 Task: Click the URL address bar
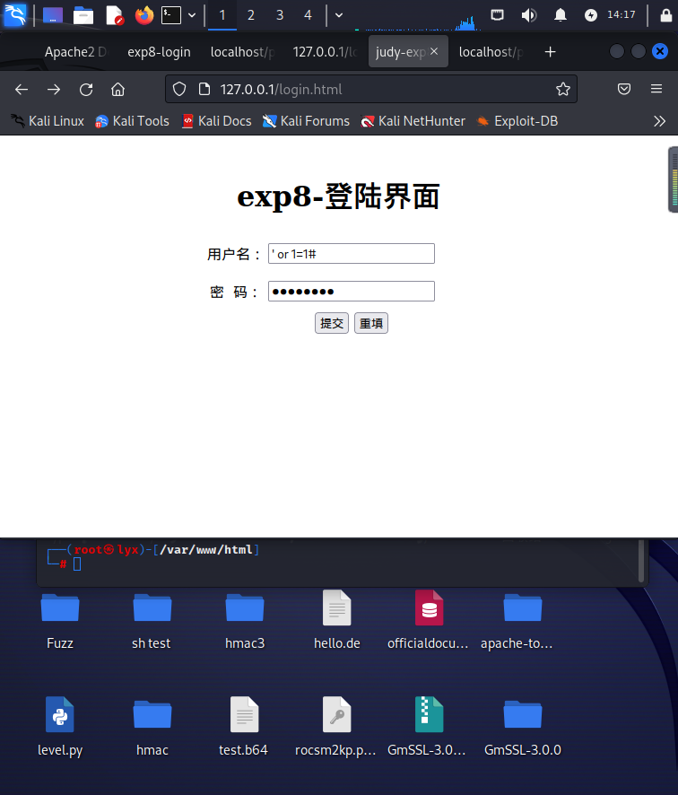[x=371, y=89]
